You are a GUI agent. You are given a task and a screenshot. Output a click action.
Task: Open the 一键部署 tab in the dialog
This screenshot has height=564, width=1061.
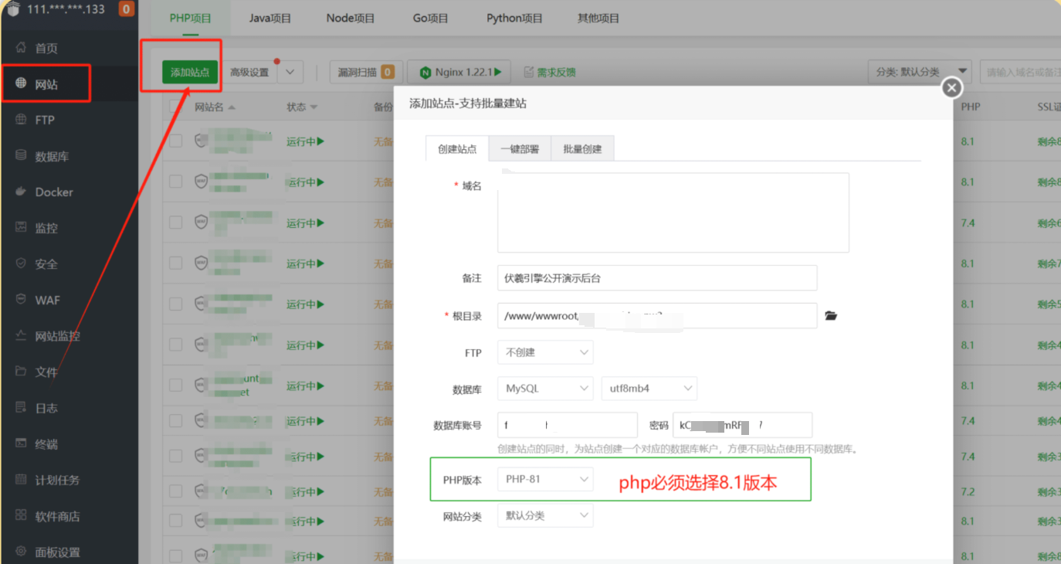519,148
